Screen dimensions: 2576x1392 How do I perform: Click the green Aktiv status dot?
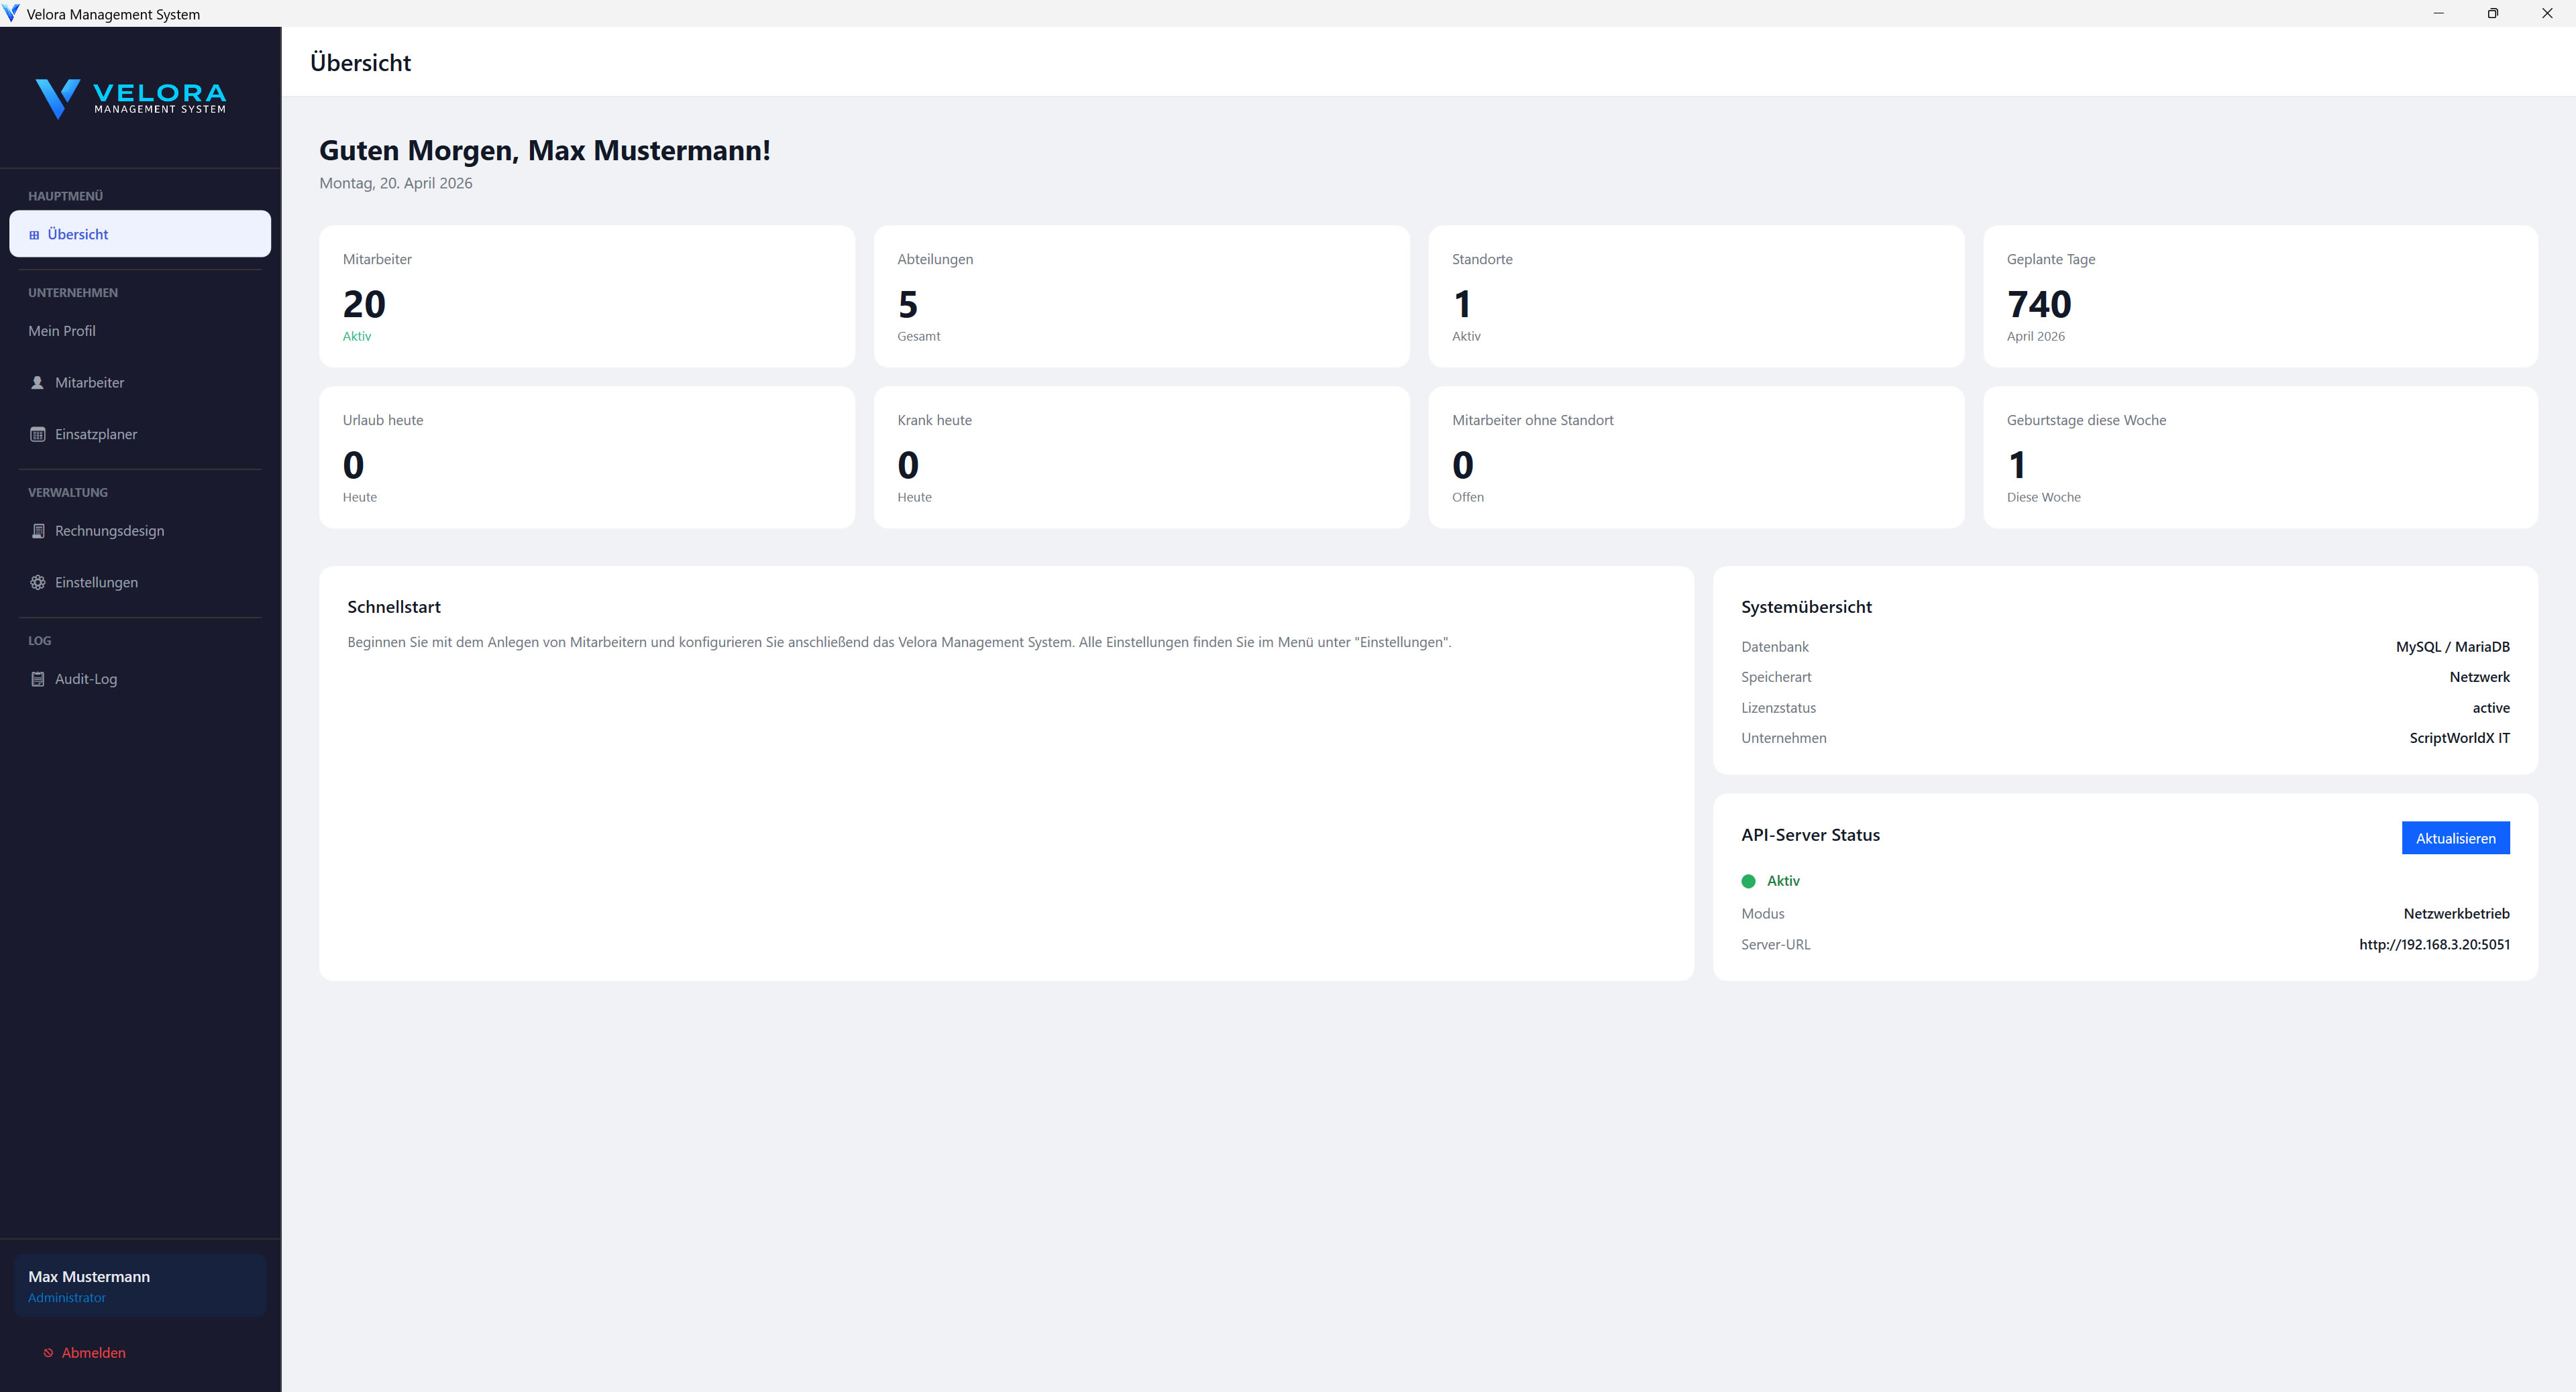point(1748,880)
